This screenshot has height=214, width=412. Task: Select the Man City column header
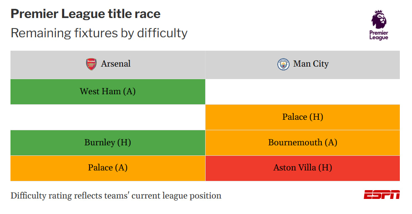pos(302,65)
